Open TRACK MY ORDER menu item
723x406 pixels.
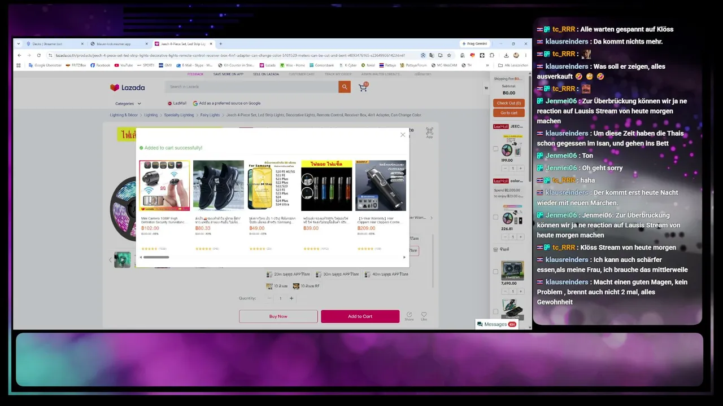tap(339, 74)
